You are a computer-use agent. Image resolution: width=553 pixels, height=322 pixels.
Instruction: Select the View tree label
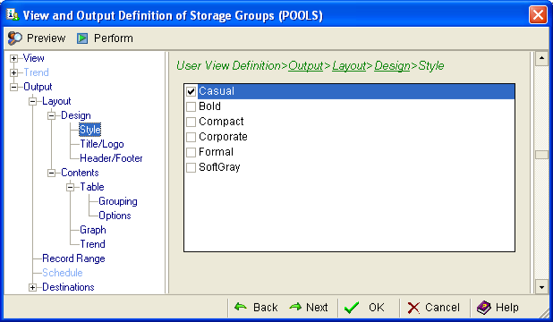[x=33, y=58]
